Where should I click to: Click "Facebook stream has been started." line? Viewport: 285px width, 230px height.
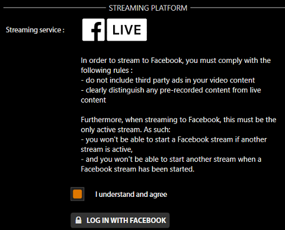pyautogui.click(x=137, y=169)
